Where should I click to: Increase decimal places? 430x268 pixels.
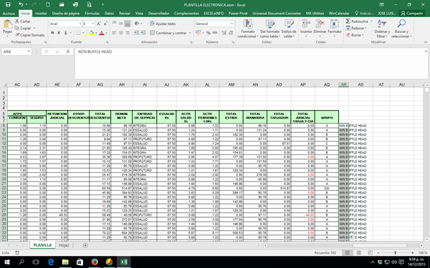click(224, 33)
